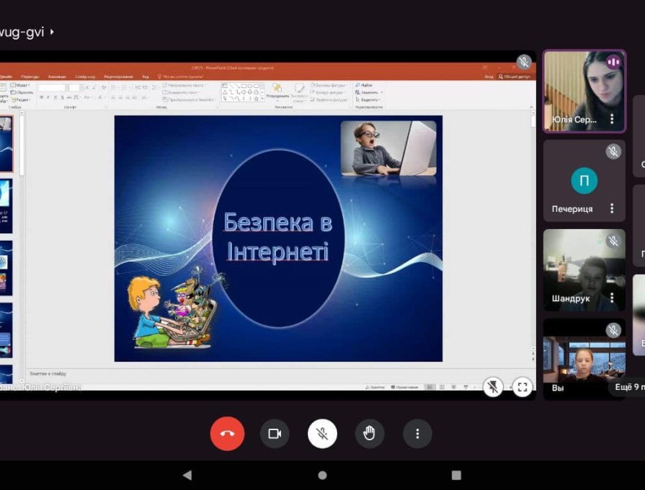The height and width of the screenshot is (490, 645).
Task: Show the other participants via Ещё 9
Action: click(x=626, y=387)
